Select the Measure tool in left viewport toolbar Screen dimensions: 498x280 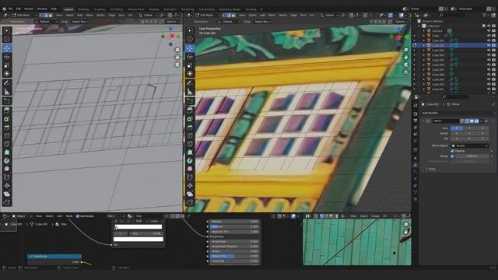point(7,92)
